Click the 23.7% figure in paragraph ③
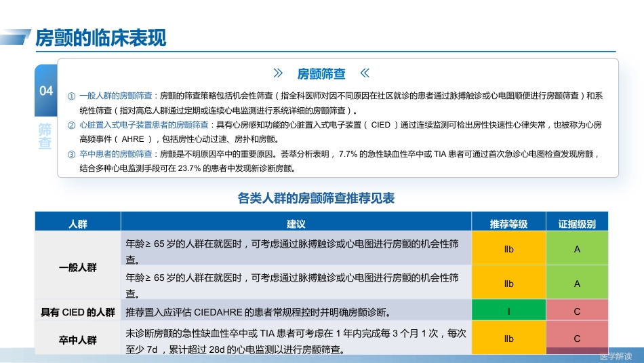Viewport: 644px width, 363px height. [x=189, y=168]
